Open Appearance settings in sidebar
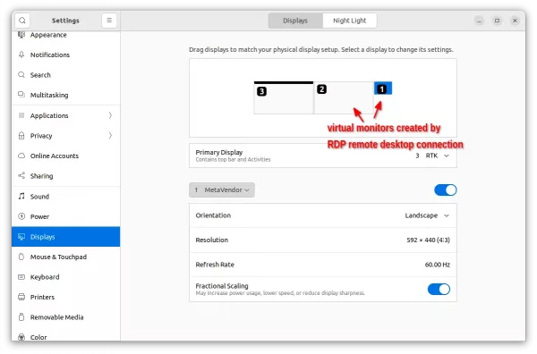The image size is (537, 354). coord(65,35)
